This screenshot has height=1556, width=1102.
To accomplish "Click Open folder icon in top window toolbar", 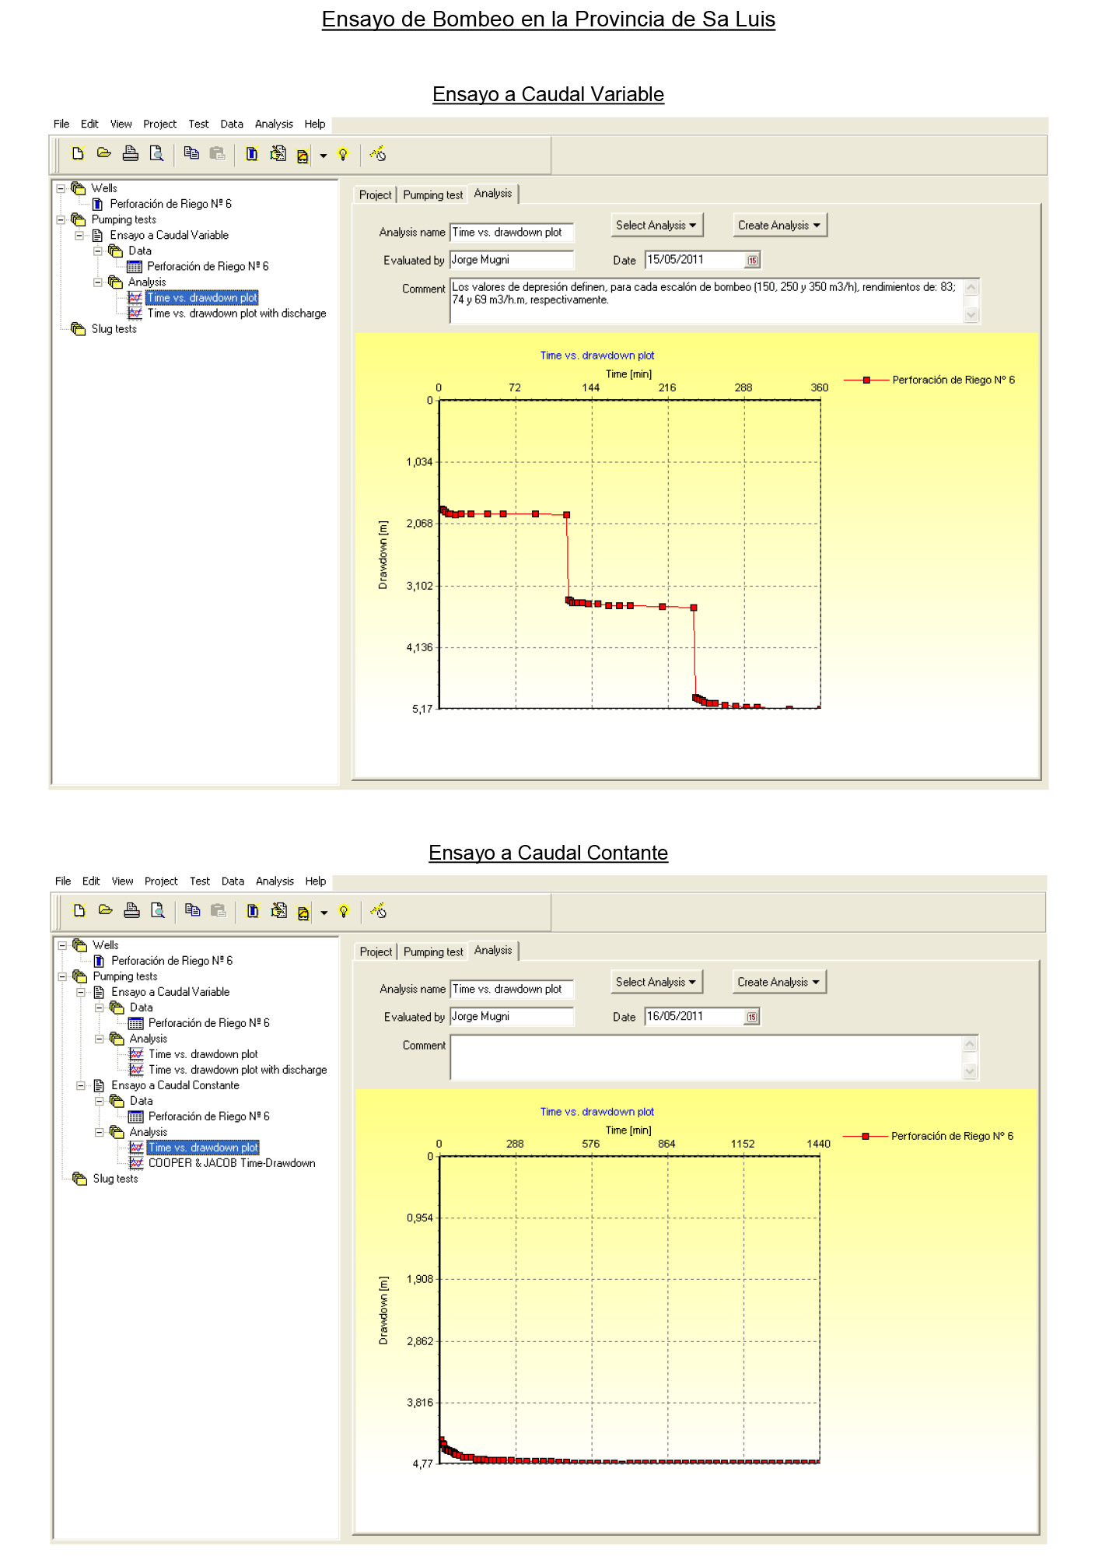I will (103, 153).
